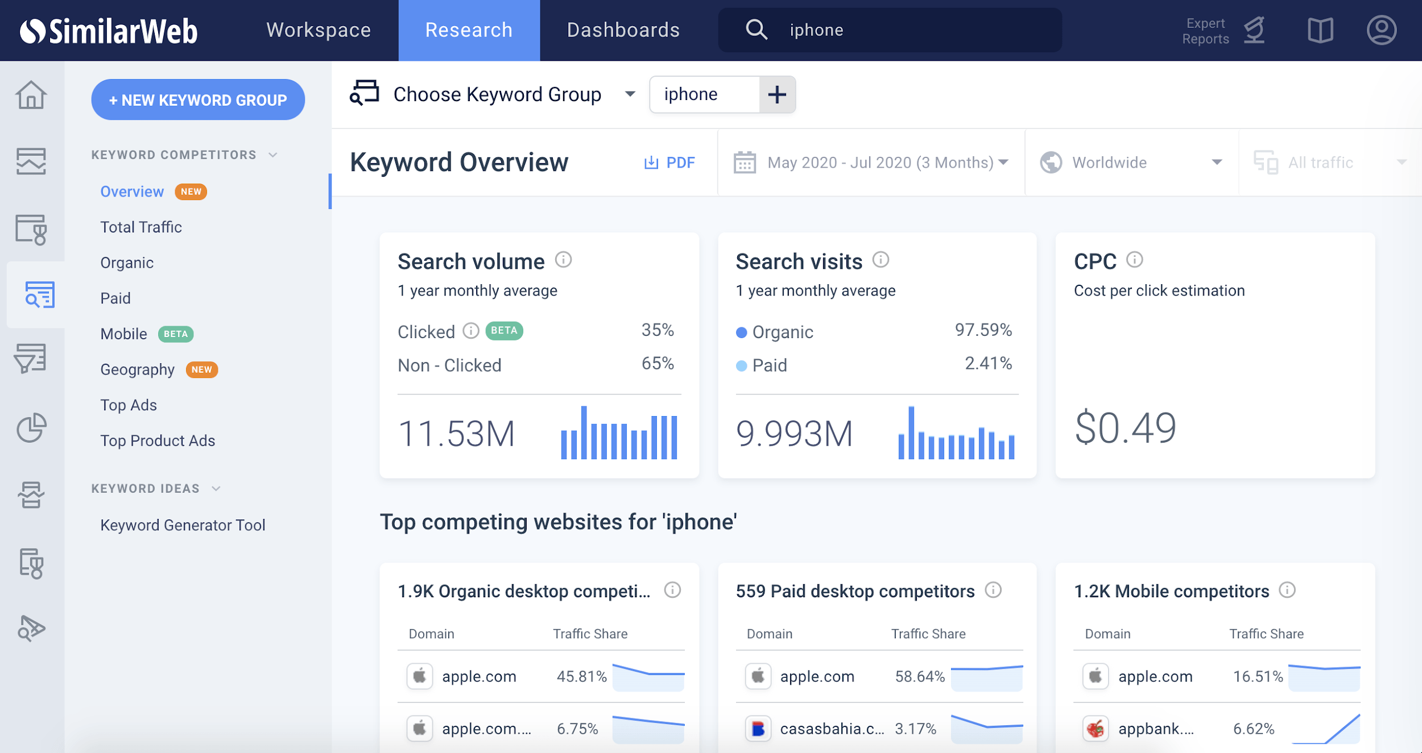The image size is (1422, 753).
Task: Click the Search visits bar chart
Action: pyautogui.click(x=956, y=432)
